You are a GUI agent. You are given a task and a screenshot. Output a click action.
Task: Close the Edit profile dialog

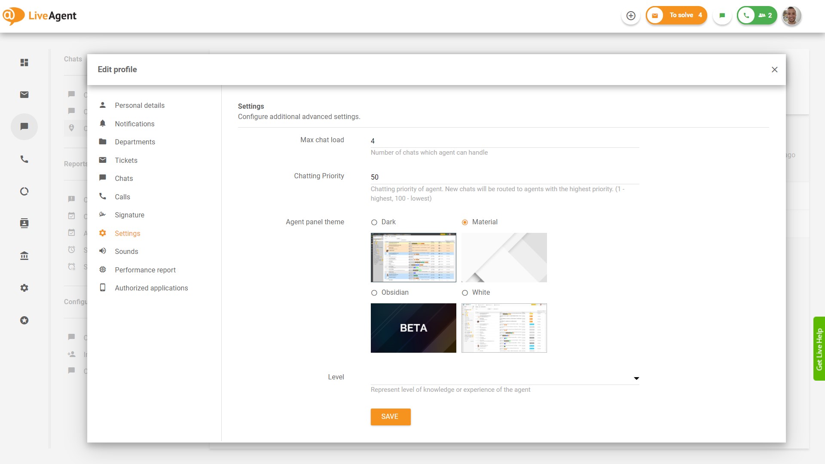[x=775, y=69]
